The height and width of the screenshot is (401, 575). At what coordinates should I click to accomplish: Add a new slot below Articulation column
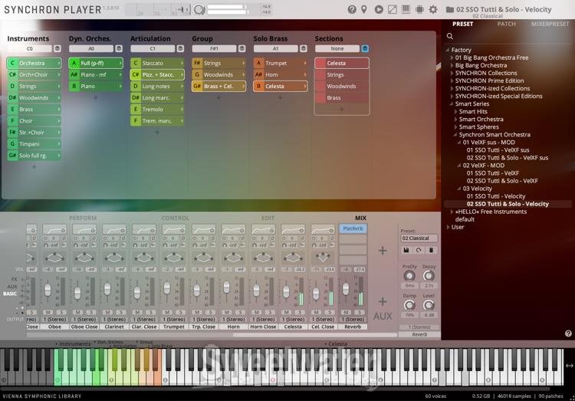tap(157, 132)
